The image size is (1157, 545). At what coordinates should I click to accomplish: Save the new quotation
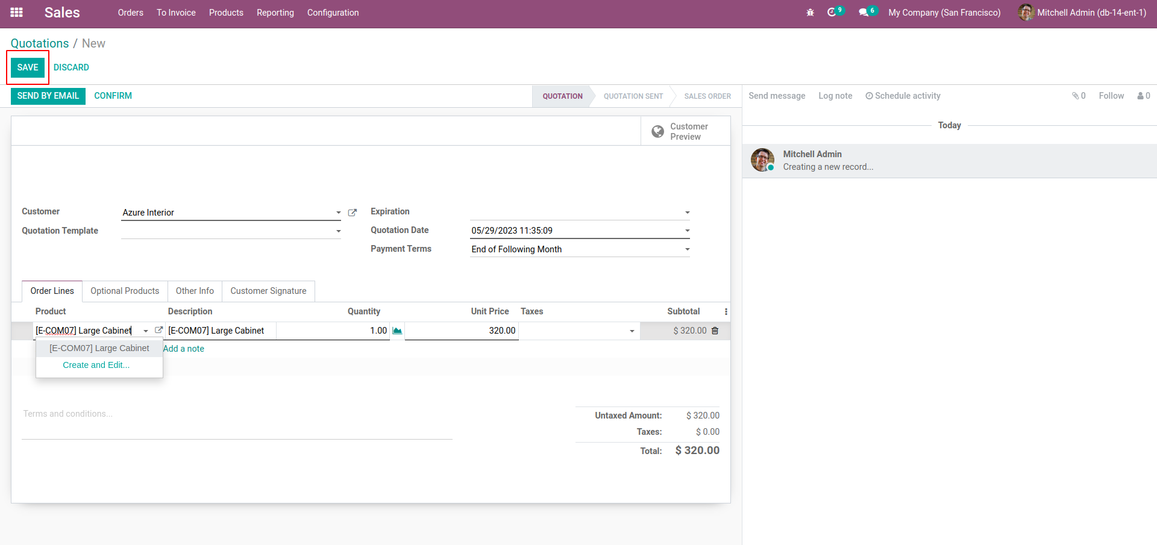28,67
